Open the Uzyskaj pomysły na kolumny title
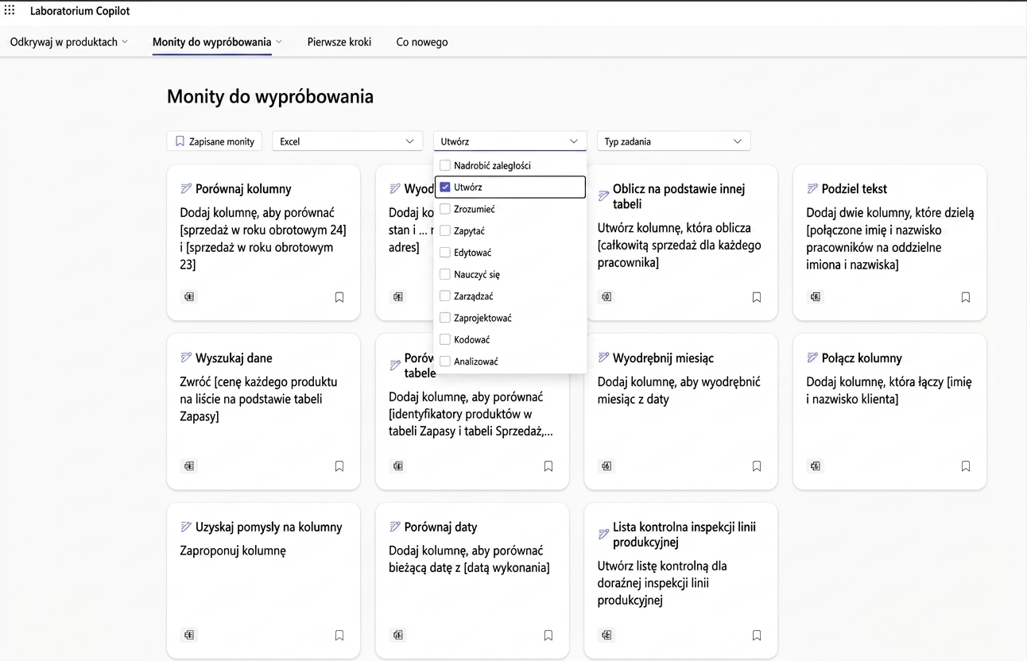This screenshot has height=661, width=1027. [269, 528]
